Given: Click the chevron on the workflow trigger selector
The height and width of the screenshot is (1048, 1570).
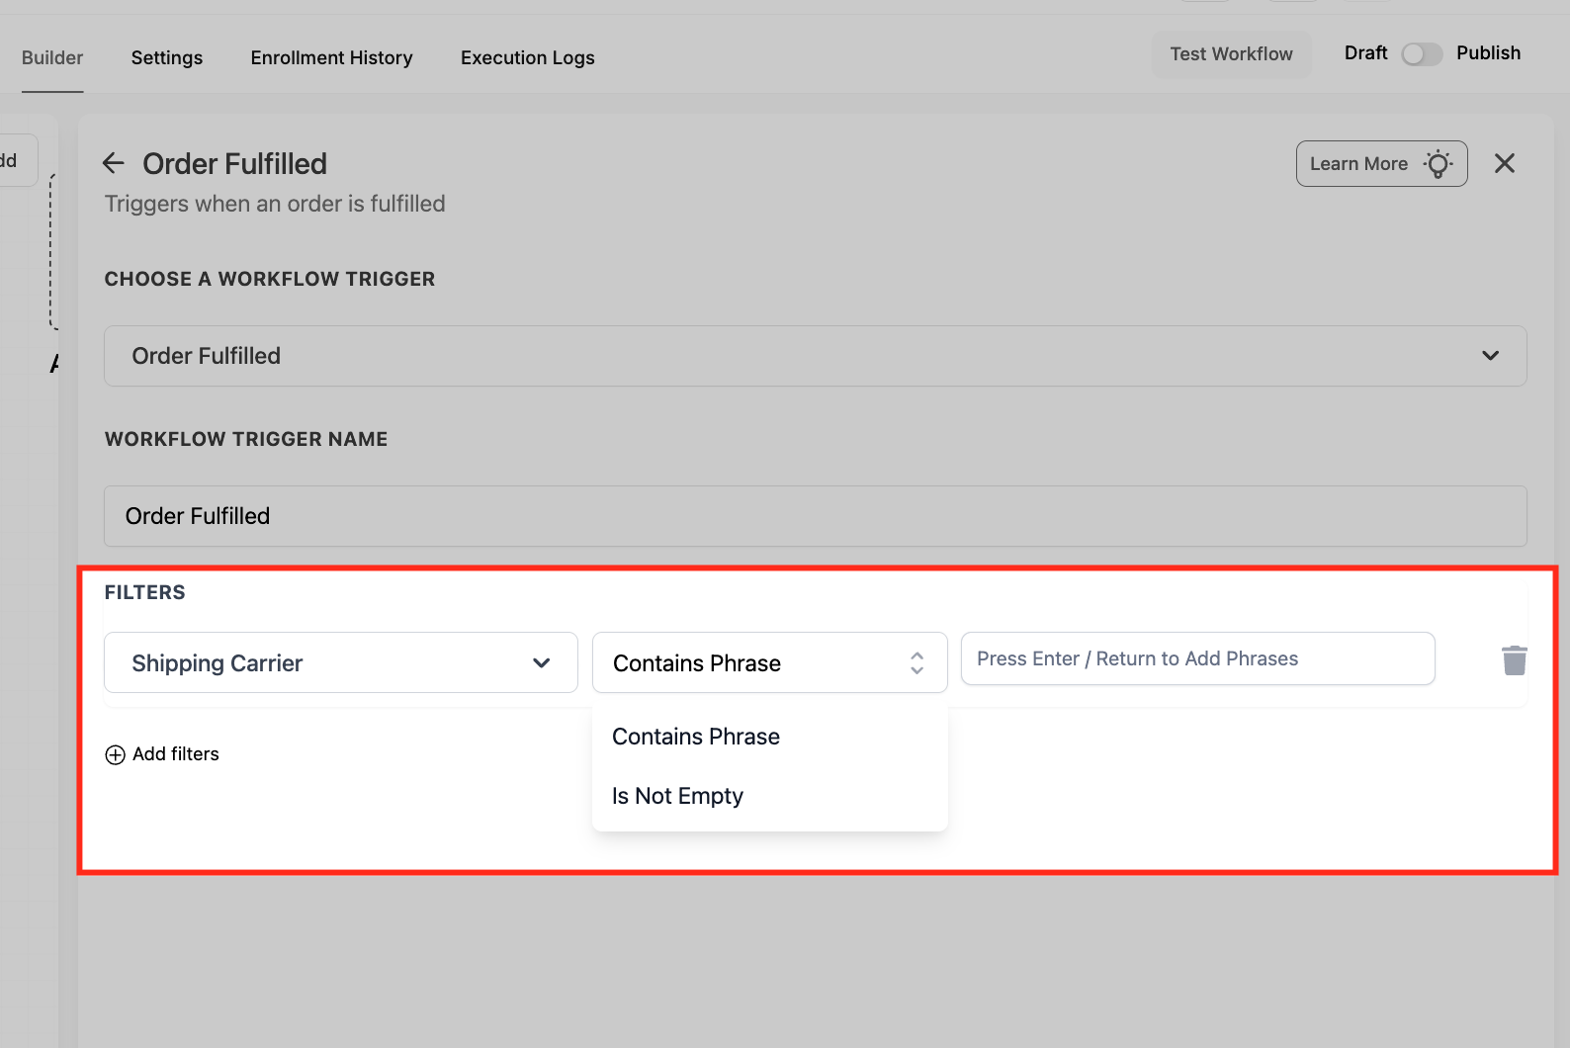Looking at the screenshot, I should coord(1490,356).
